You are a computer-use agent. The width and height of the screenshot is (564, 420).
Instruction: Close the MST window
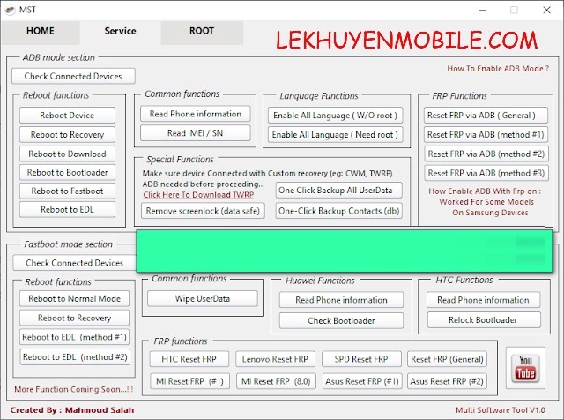pyautogui.click(x=546, y=10)
